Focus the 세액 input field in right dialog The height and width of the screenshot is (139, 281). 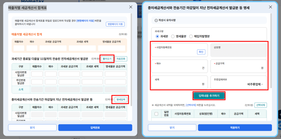point(180,82)
